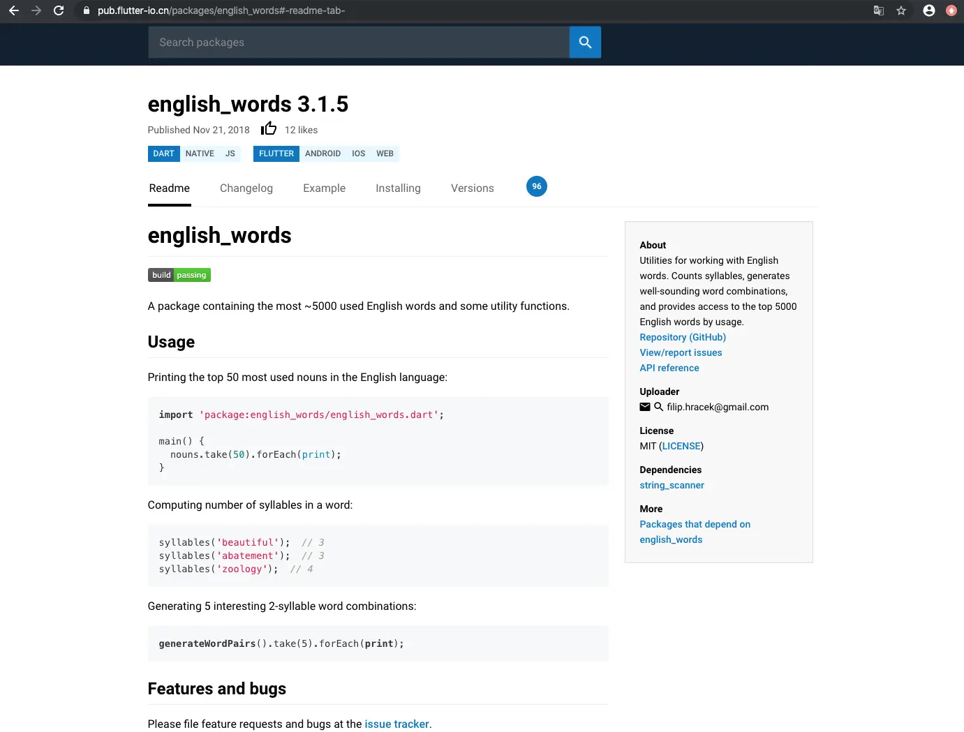Click the syllables('abatement') code line
Viewport: 964px width, 732px height.
242,555
